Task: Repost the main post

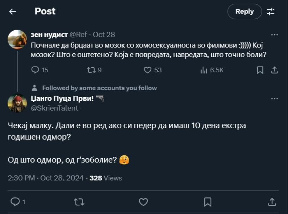Action: (x=79, y=202)
